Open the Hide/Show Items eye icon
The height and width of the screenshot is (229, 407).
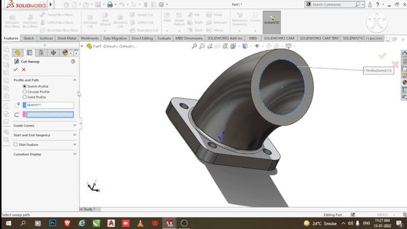[x=257, y=46]
